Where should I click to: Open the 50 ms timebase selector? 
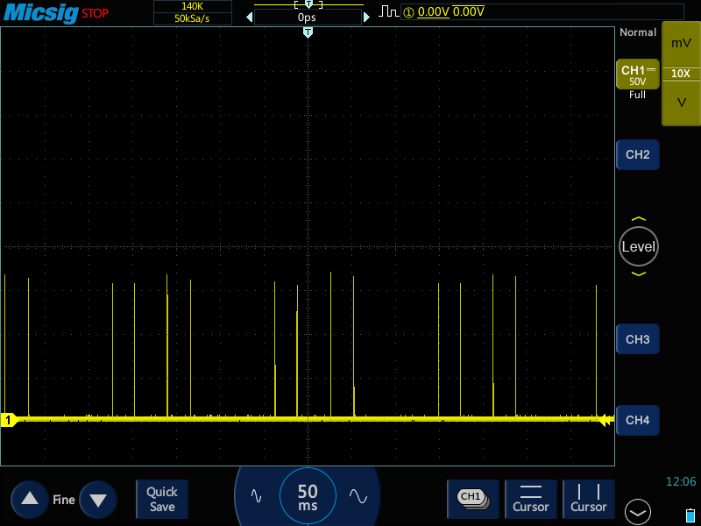[308, 497]
